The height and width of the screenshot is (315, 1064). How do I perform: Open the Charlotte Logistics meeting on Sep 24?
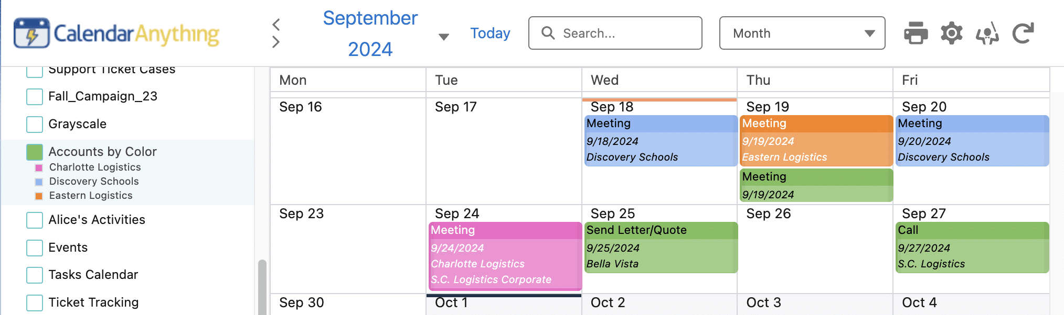pyautogui.click(x=505, y=256)
